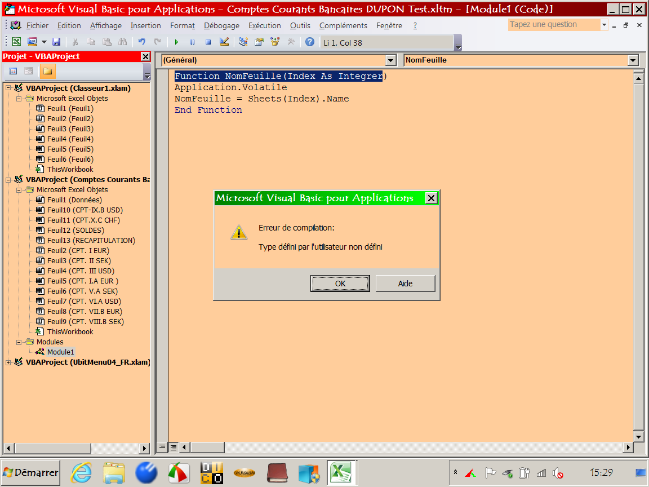
Task: Toggle Design Mode icon
Action: [224, 42]
